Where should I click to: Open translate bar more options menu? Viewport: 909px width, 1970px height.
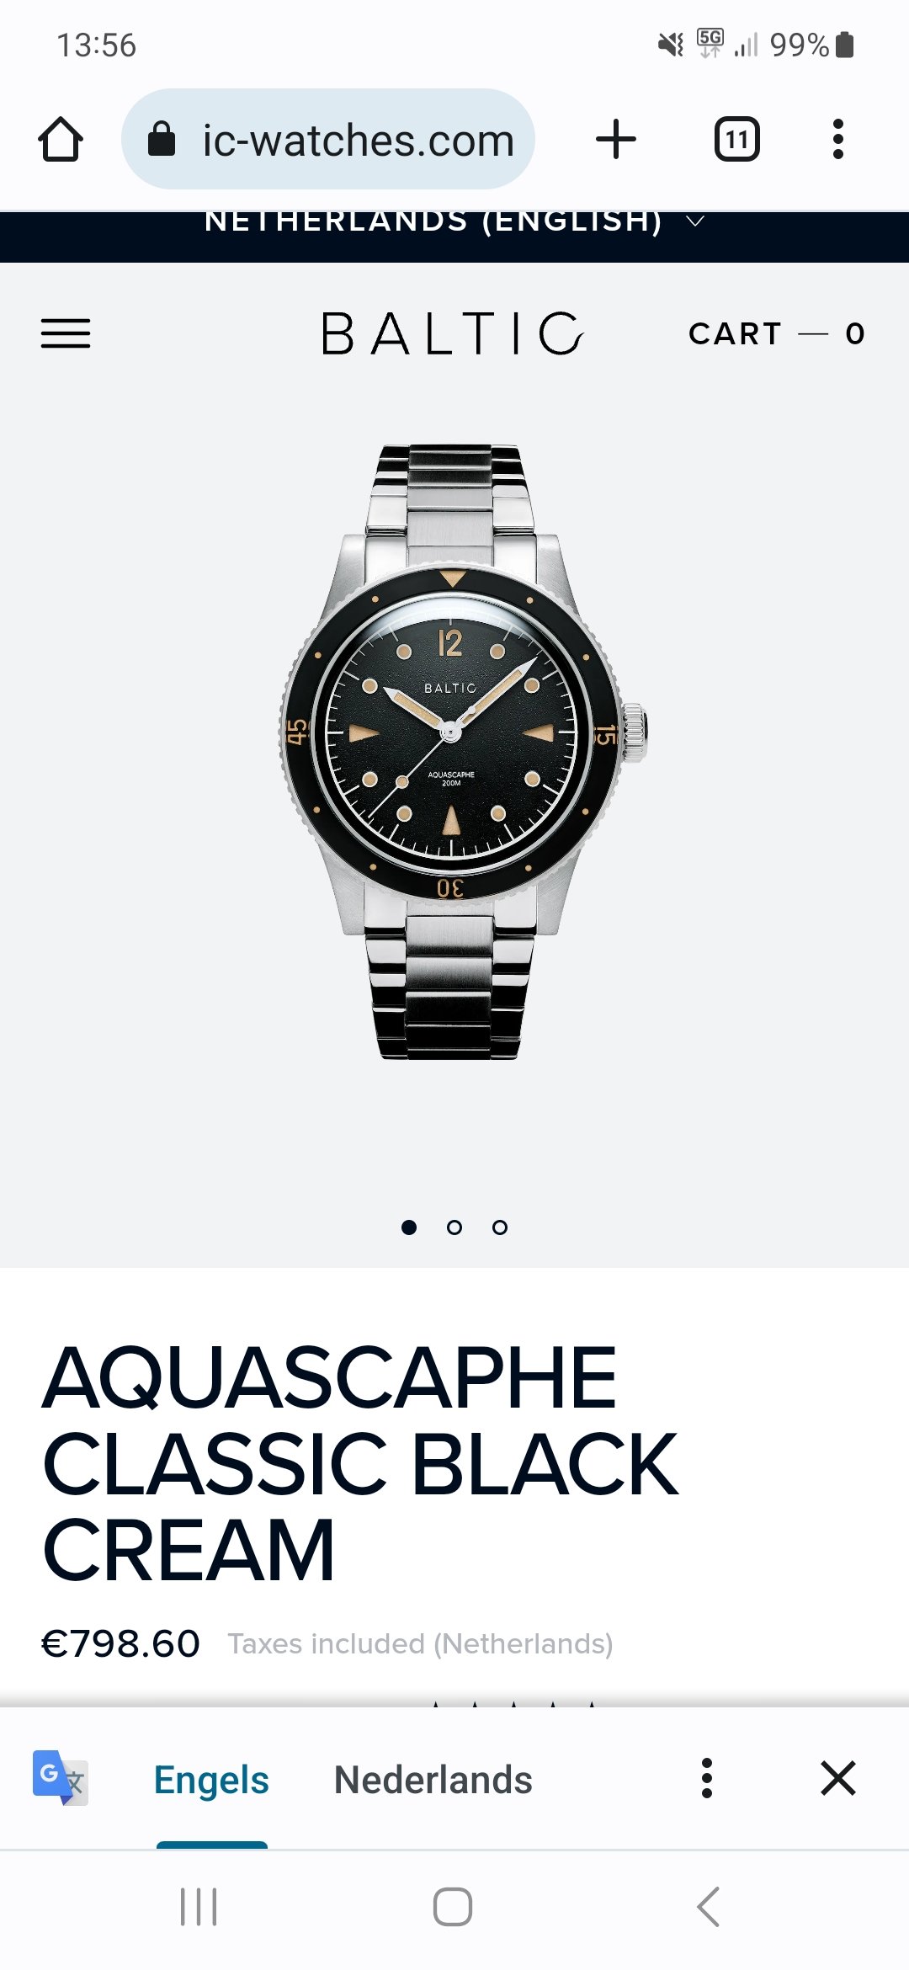point(707,1778)
